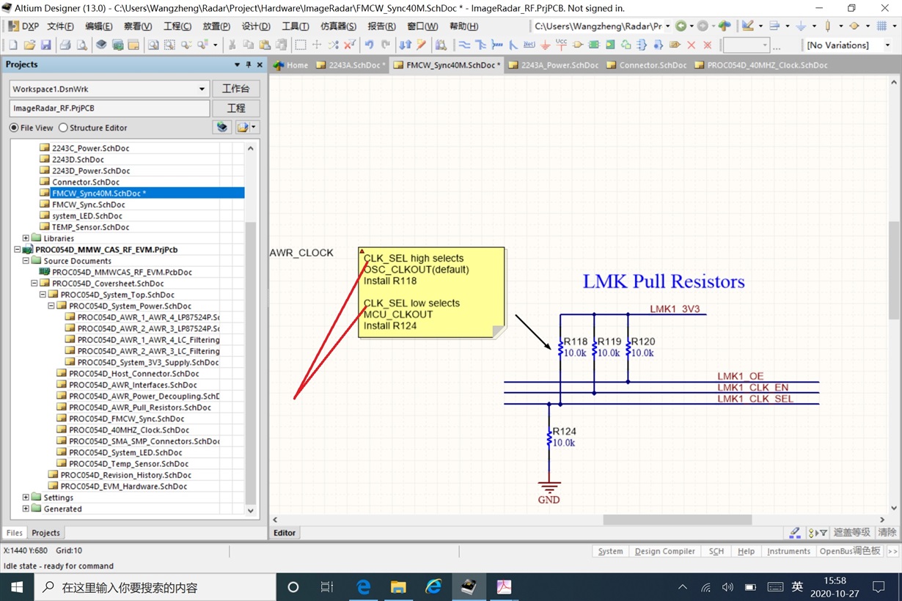Screen dimensions: 902x601
Task: Click the Select Inside Area icon
Action: [x=301, y=45]
